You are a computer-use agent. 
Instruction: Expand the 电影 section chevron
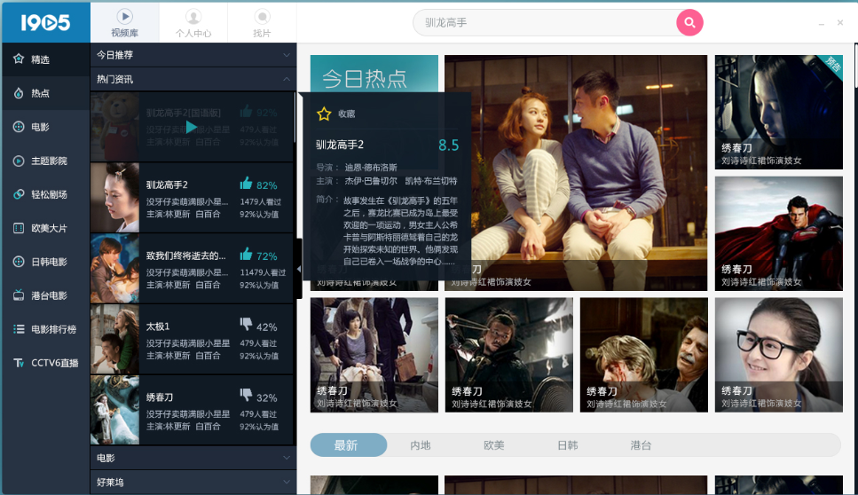287,458
